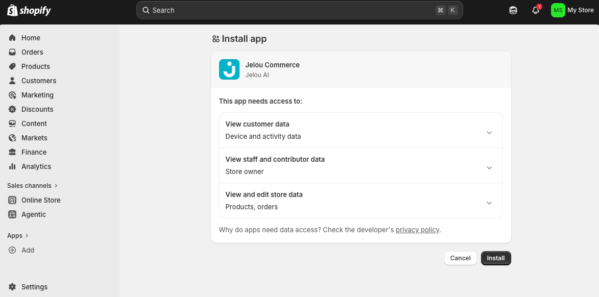This screenshot has width=599, height=297.
Task: Open the My Store account menu
Action: click(x=572, y=10)
